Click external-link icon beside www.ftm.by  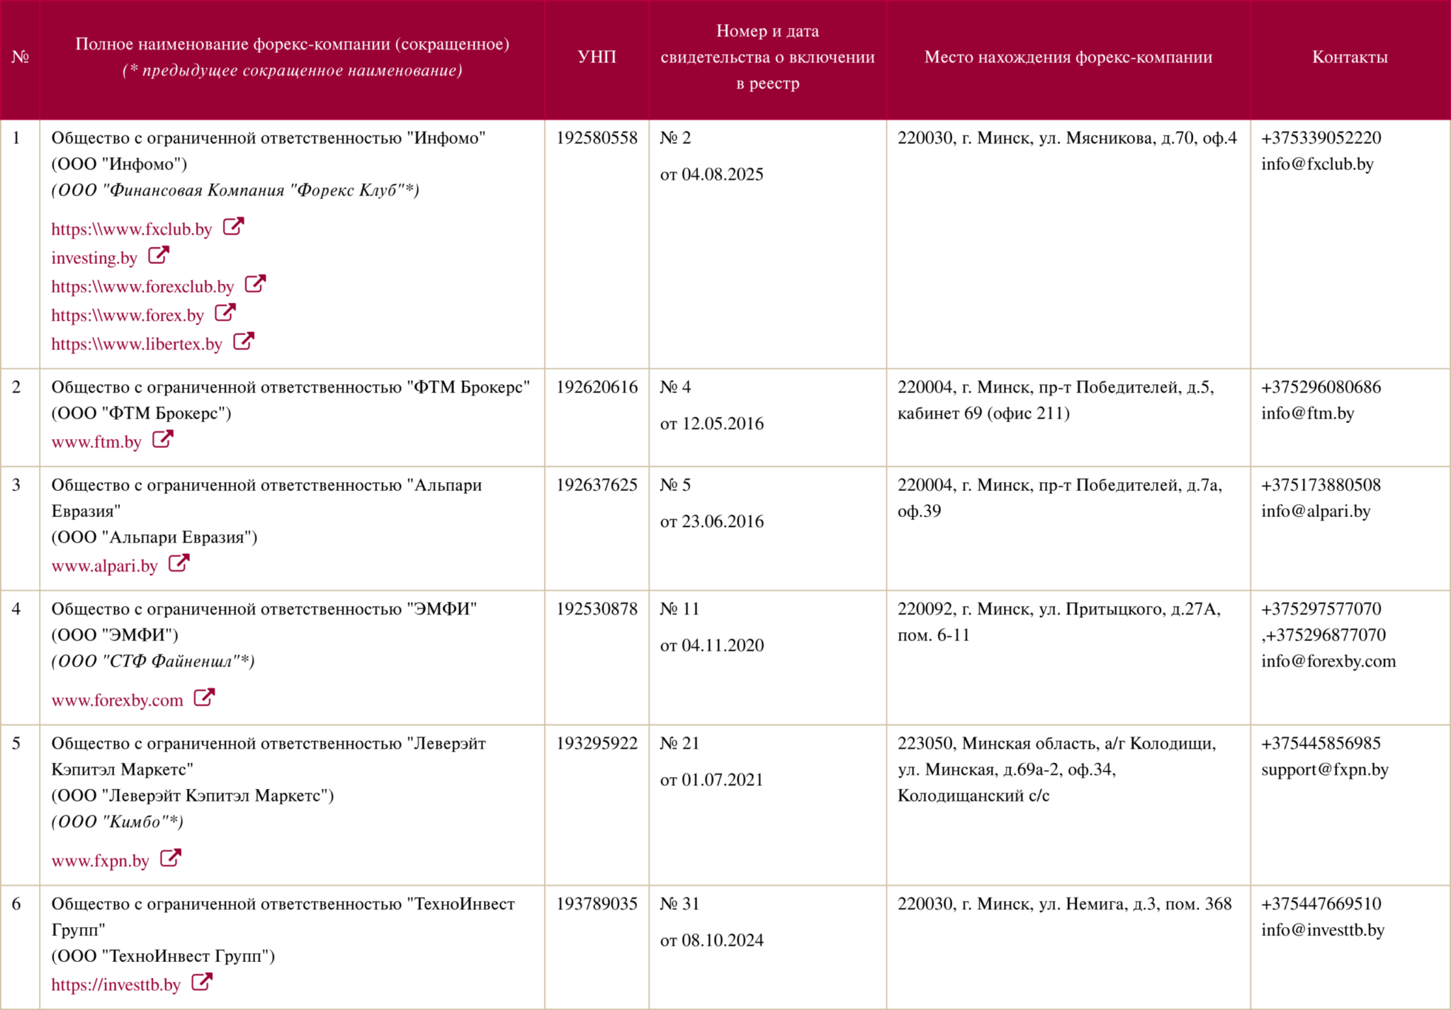tap(163, 439)
